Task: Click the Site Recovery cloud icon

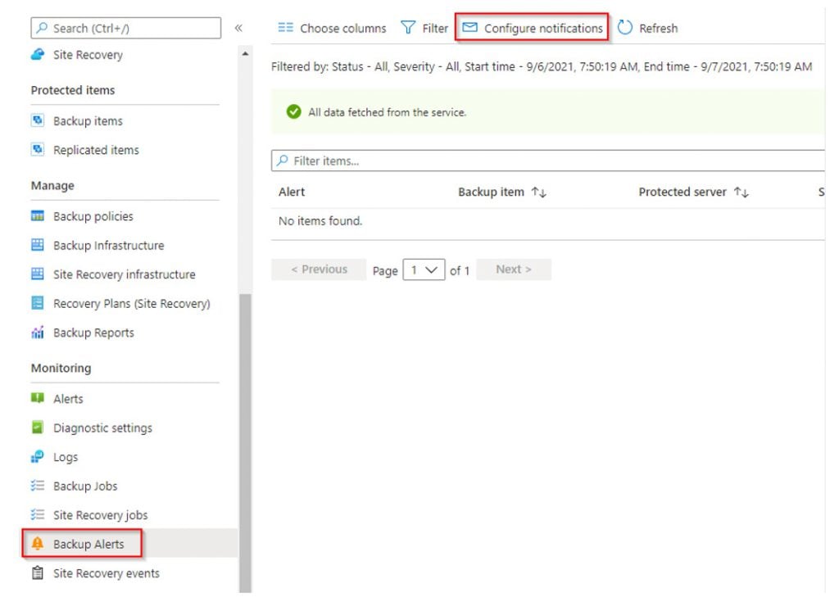Action: point(37,55)
